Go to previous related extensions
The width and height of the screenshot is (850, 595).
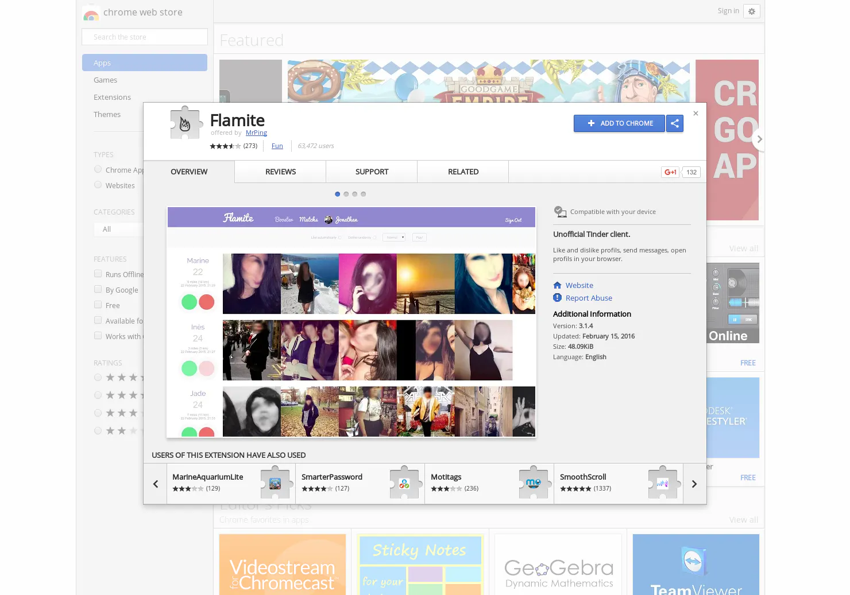click(x=155, y=484)
